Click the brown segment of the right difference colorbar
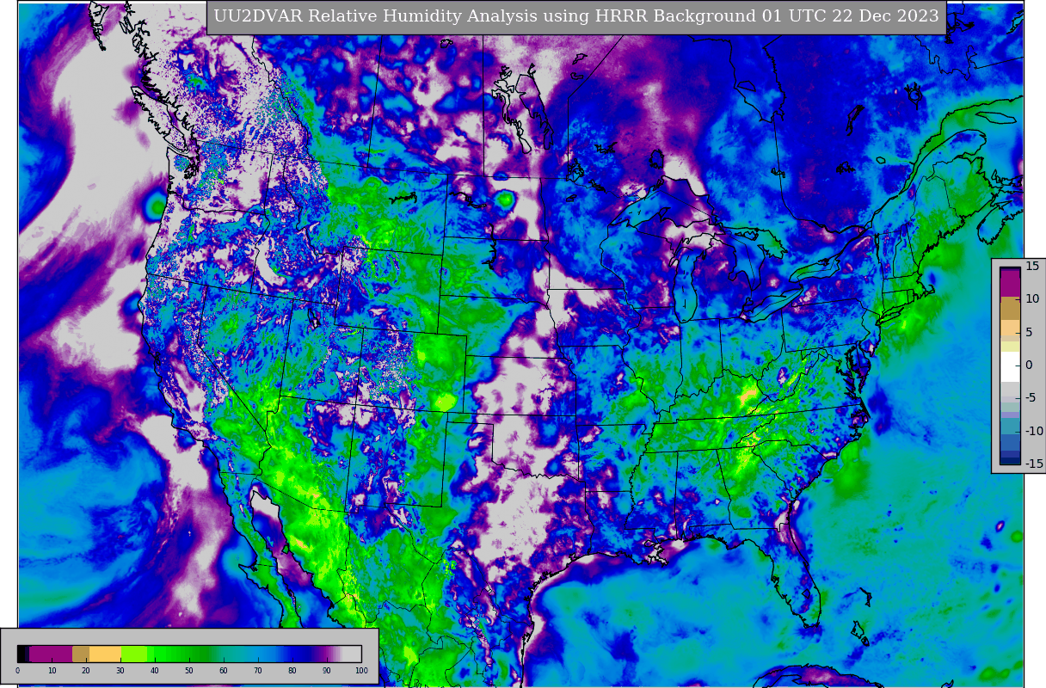 click(1010, 308)
